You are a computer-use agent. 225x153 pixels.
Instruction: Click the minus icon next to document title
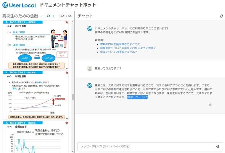pos(43,16)
